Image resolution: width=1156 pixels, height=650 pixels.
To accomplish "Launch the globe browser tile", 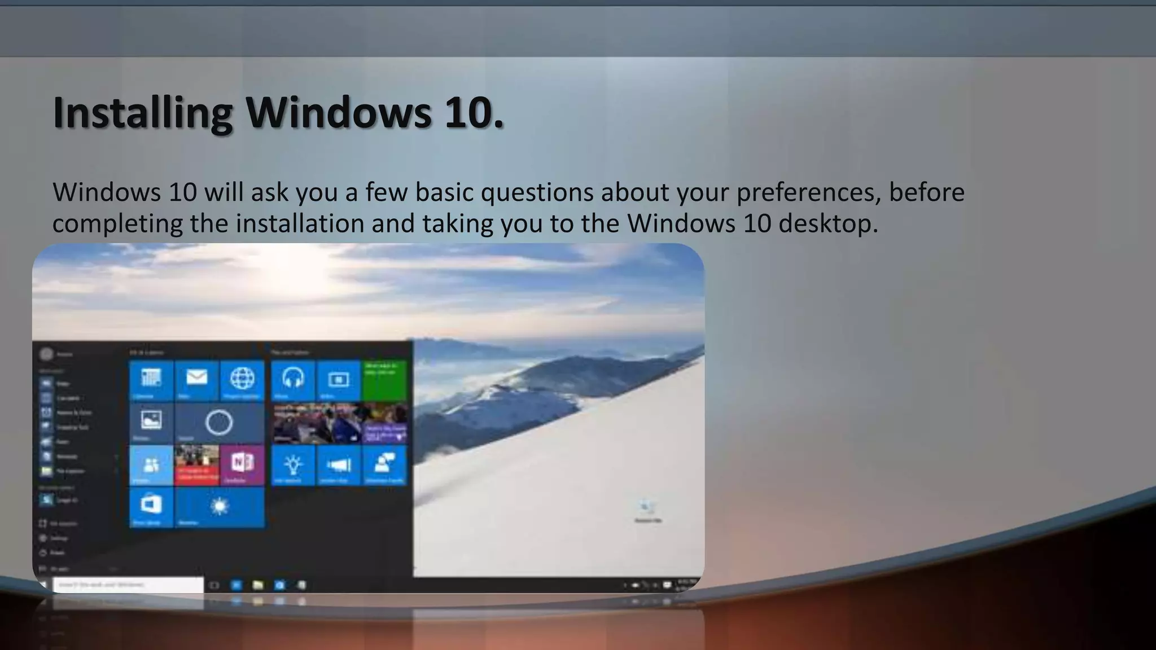I will pos(242,380).
